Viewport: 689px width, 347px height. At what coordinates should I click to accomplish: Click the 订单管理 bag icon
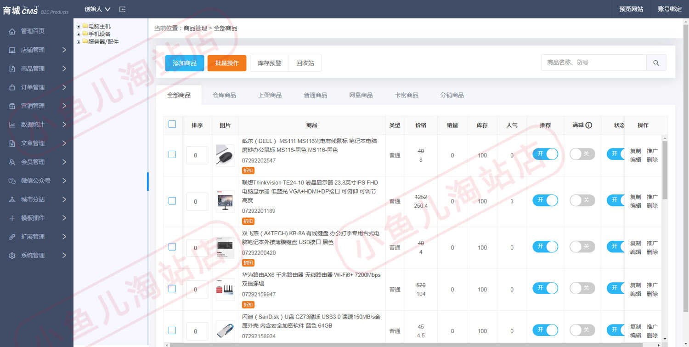pos(12,87)
